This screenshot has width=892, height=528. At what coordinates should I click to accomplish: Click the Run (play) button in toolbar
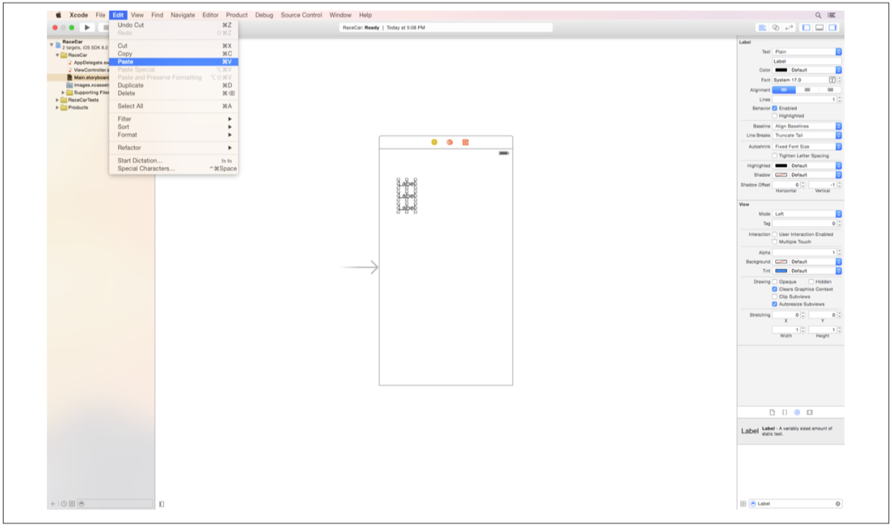pos(87,27)
